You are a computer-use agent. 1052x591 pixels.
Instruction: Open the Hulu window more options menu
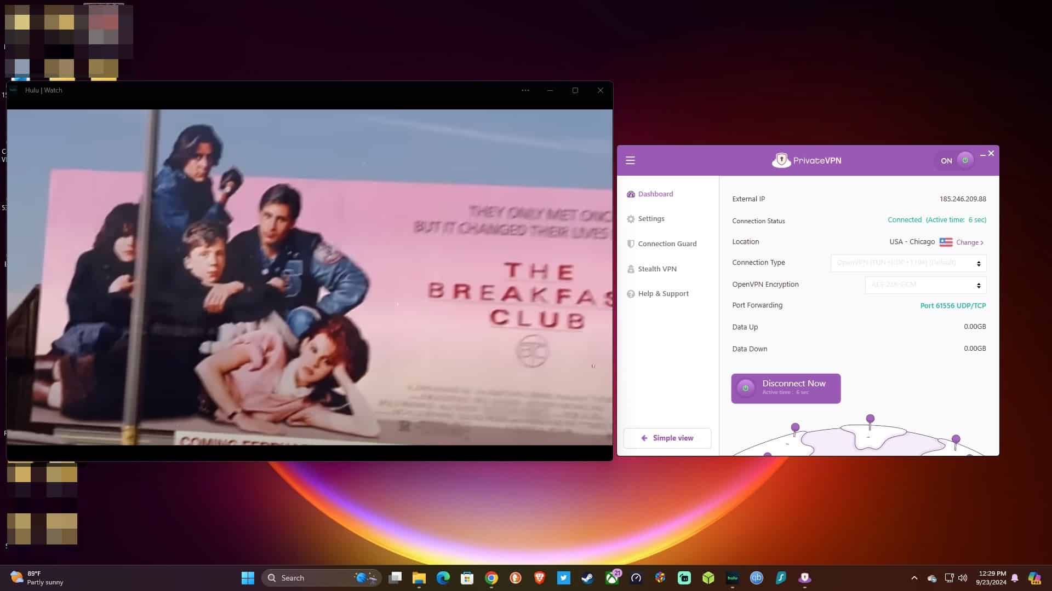(x=525, y=90)
